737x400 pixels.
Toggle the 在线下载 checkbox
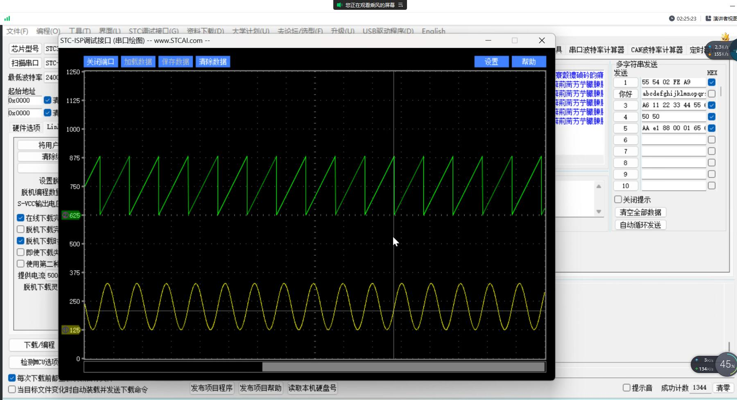[20, 218]
